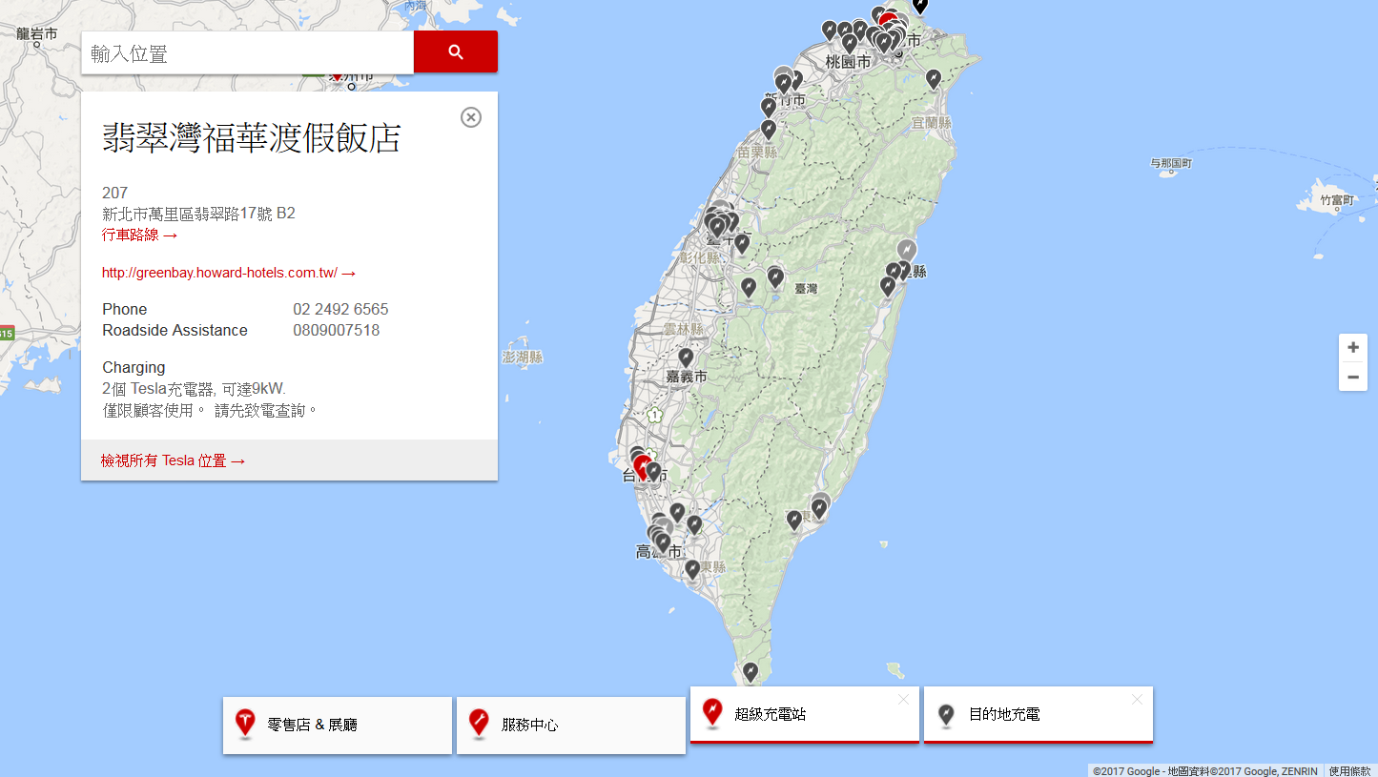Screen dimensions: 1378x777
Task: Click the red Tesla store icon in filter
Action: (x=245, y=725)
